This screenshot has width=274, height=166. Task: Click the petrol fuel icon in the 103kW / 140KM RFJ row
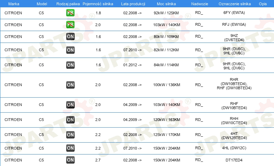(70, 24)
